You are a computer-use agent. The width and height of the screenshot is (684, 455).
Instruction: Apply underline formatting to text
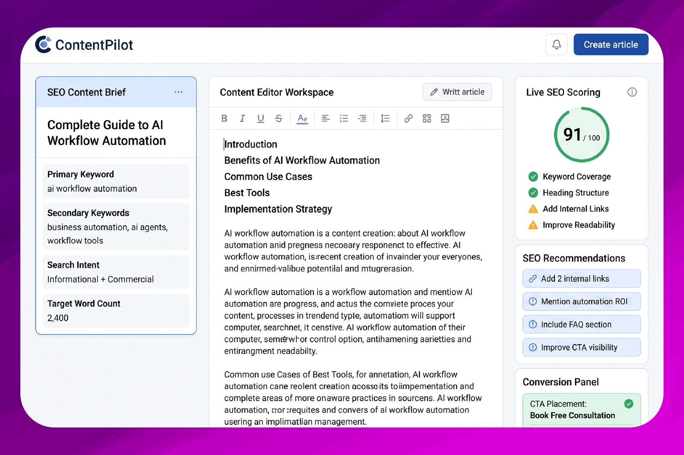(x=260, y=118)
